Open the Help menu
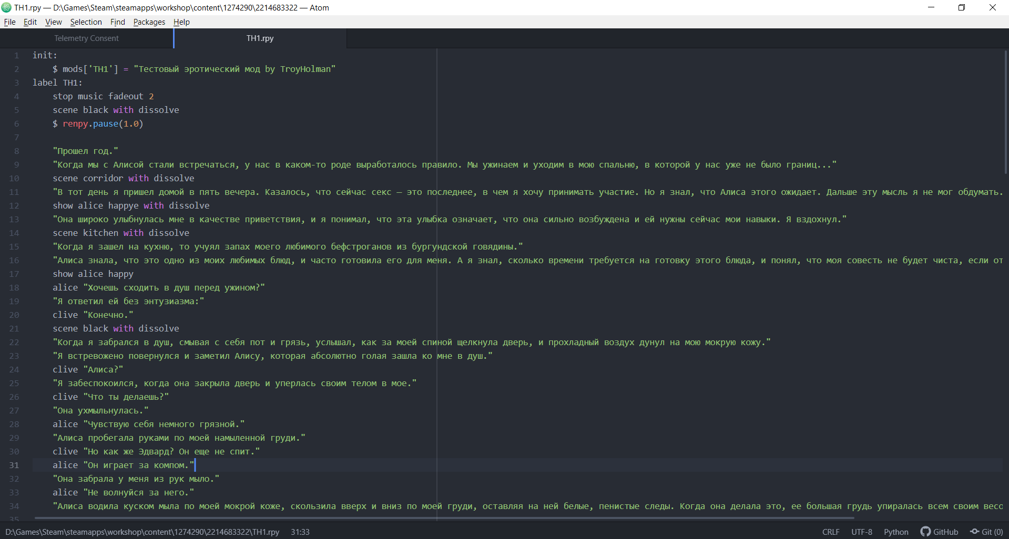 pos(181,22)
